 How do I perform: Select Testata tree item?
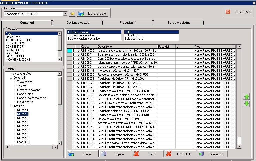coord(22,86)
